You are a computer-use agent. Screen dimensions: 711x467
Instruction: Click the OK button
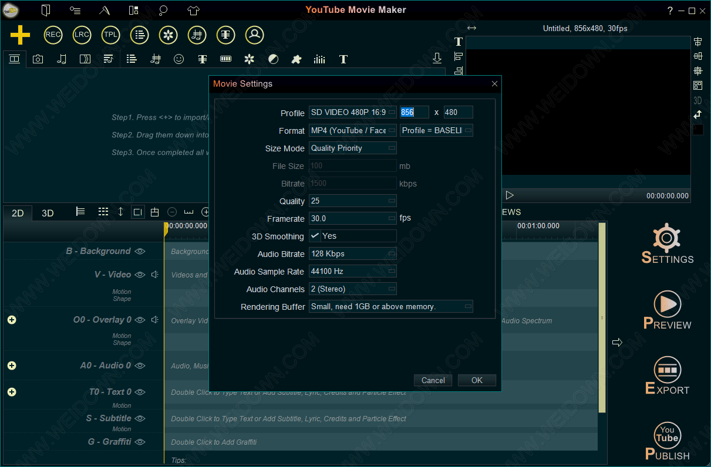tap(477, 380)
